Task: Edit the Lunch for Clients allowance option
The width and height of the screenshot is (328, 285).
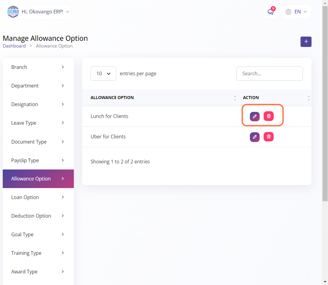Action: coord(254,116)
